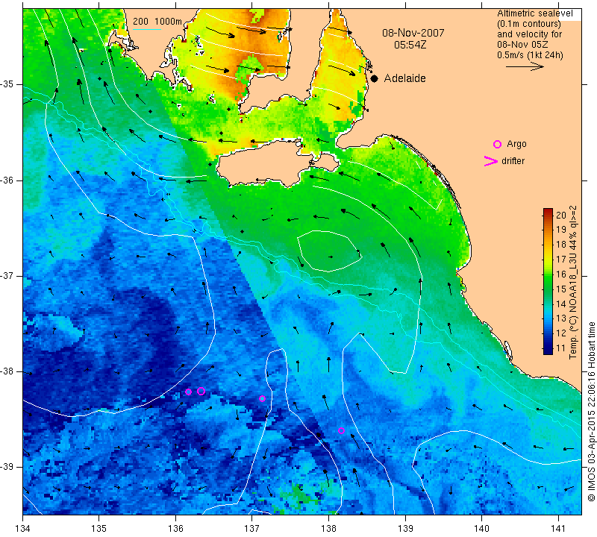Click the 200 1000m depth contour legend line
The width and height of the screenshot is (597, 537).
click(x=147, y=29)
